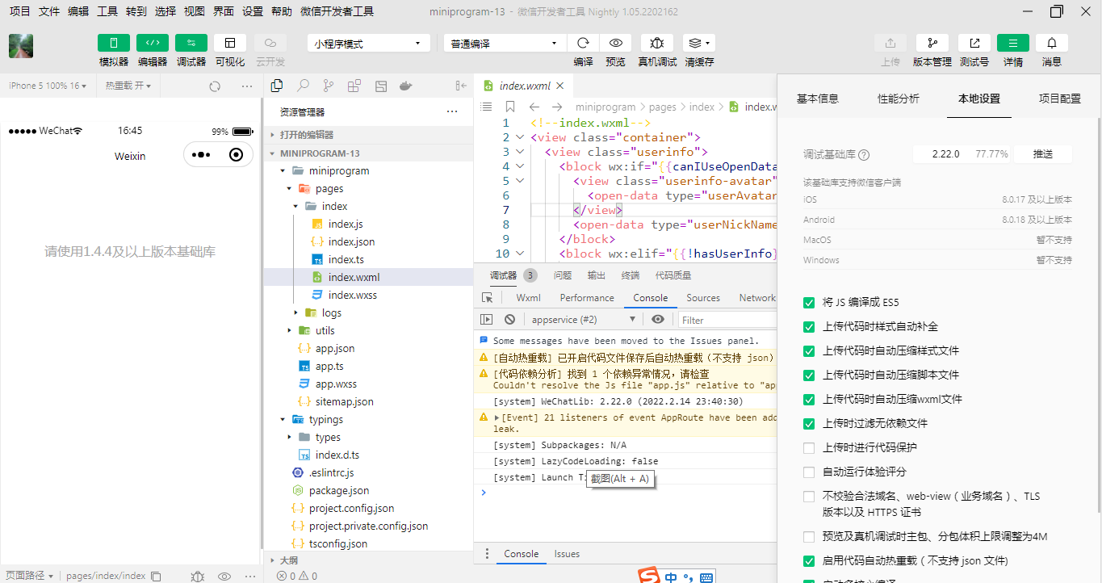Open the 普通编译 compile mode dropdown
Image resolution: width=1102 pixels, height=583 pixels.
pyautogui.click(x=505, y=44)
